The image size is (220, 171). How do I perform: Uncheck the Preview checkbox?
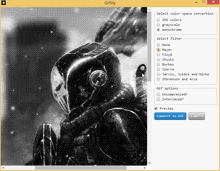point(156,108)
